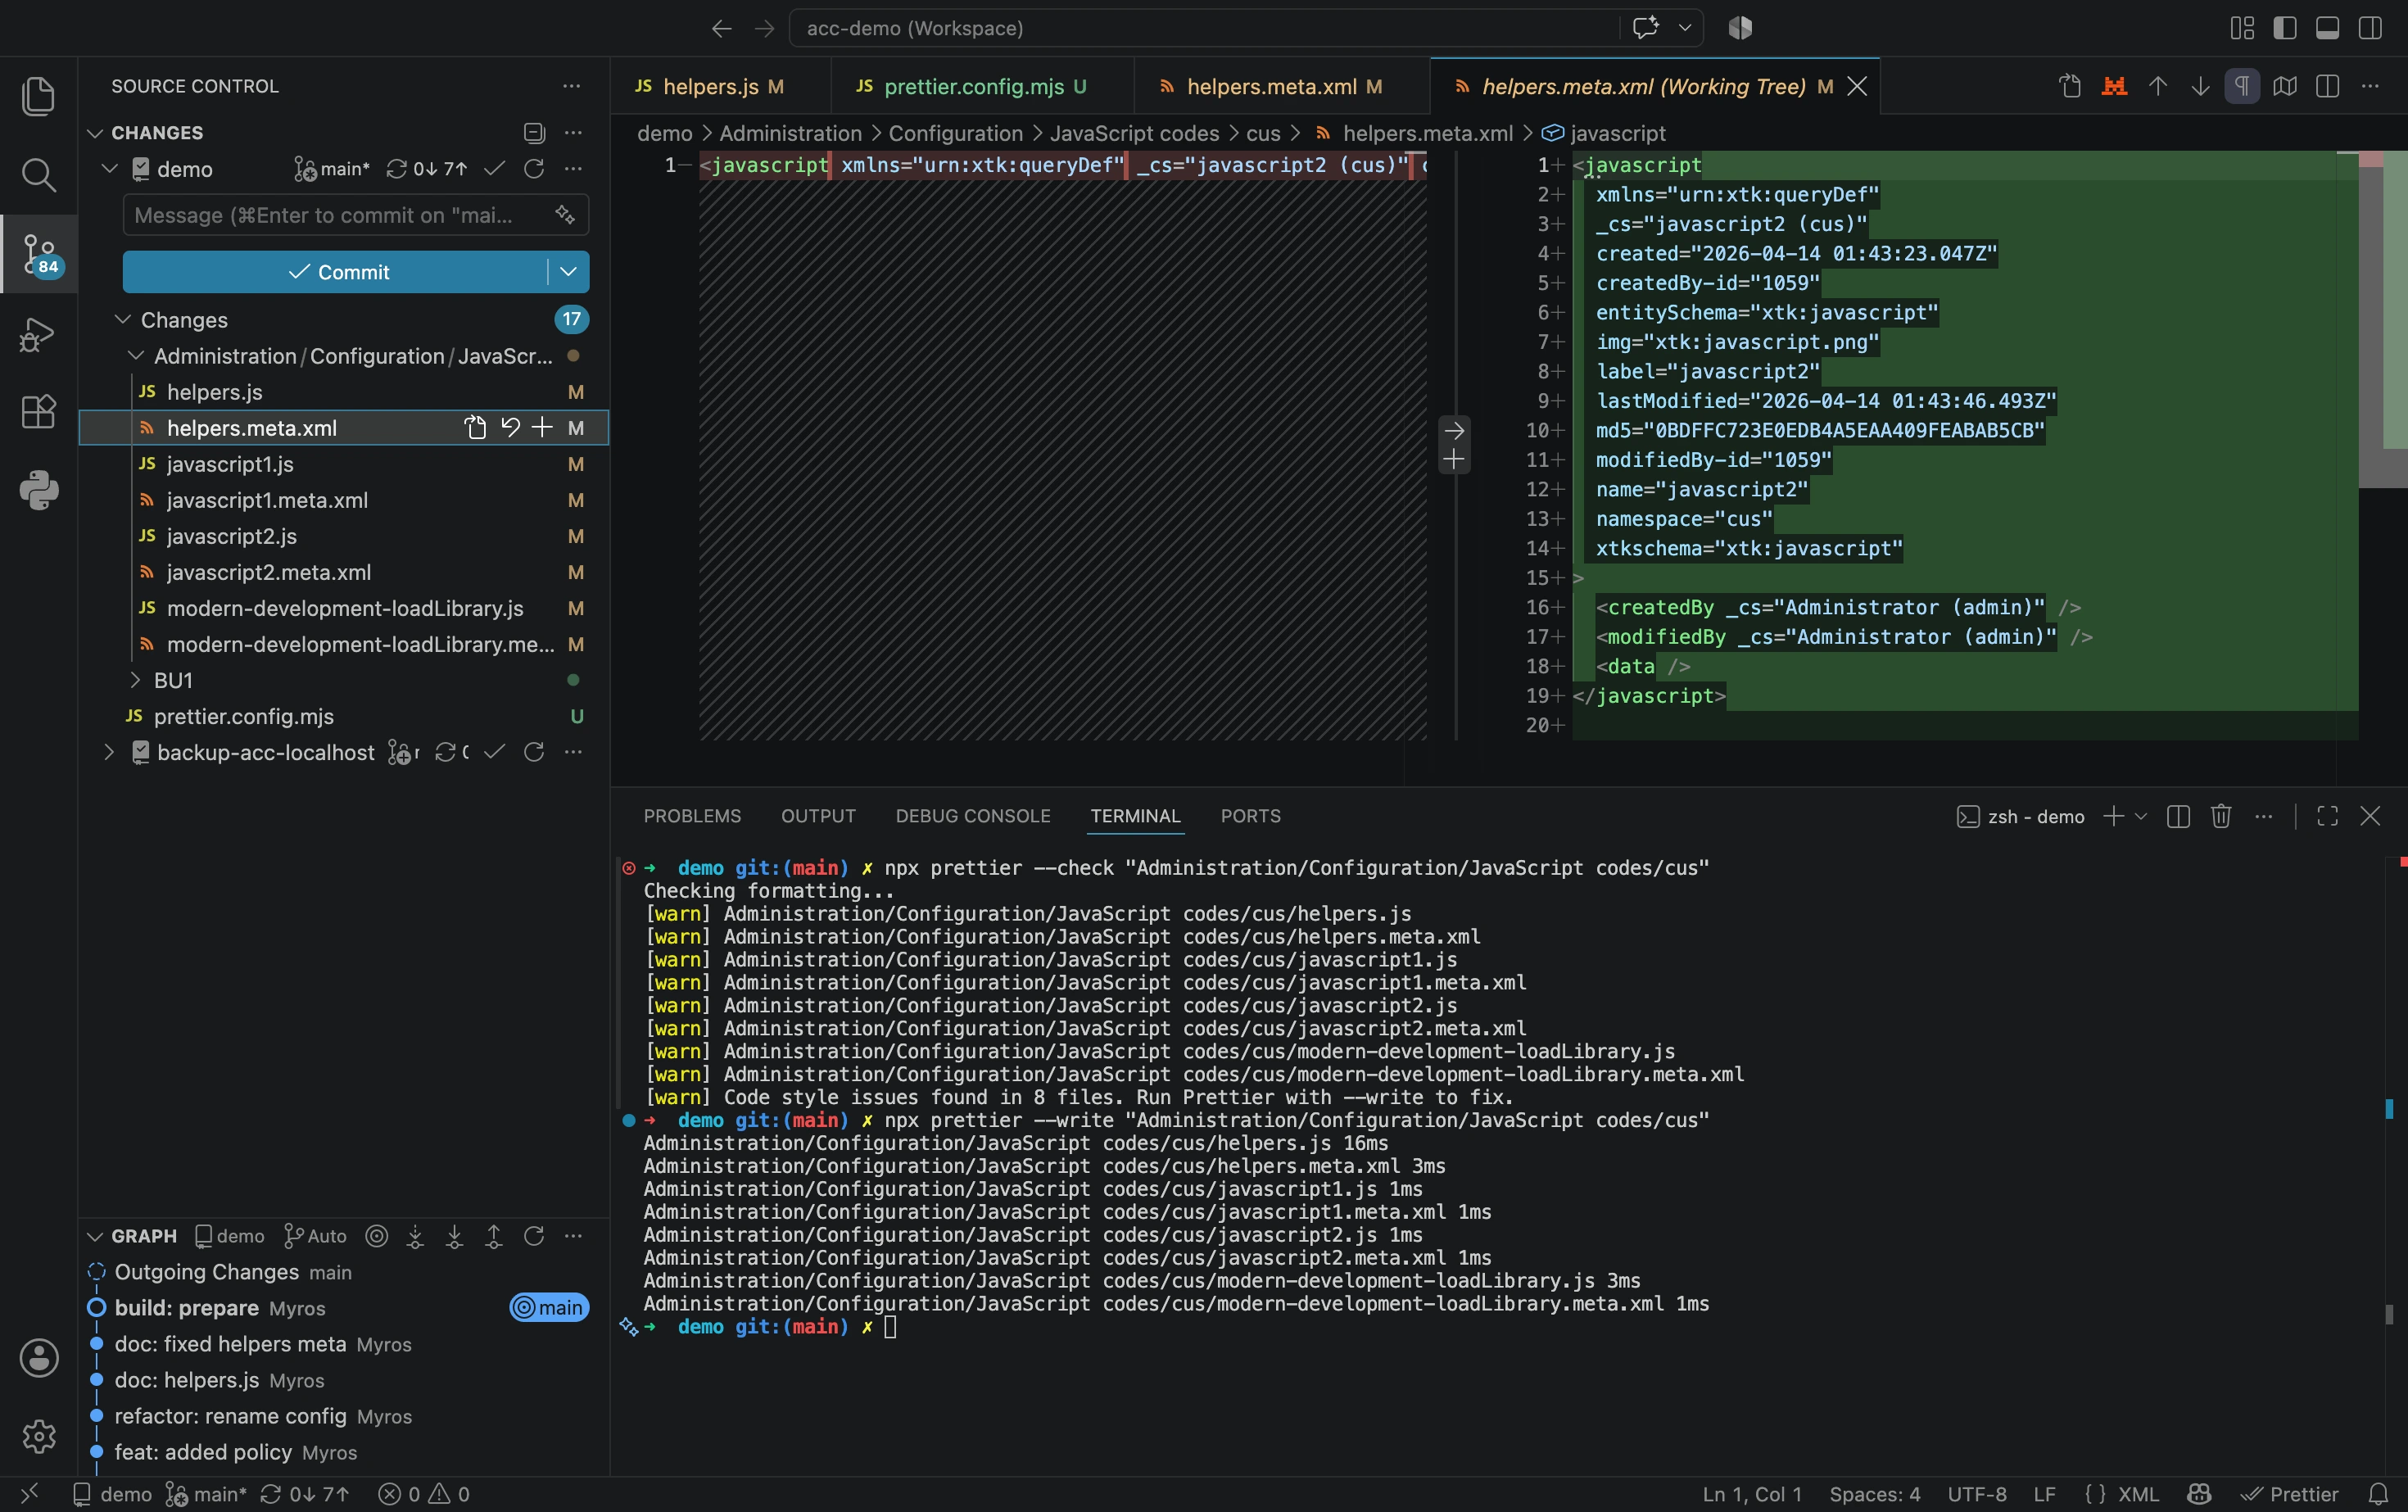
Task: Open the Extensions view
Action: [x=38, y=411]
